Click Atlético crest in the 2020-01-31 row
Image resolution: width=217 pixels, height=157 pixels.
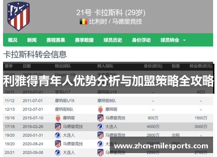coord(100,135)
